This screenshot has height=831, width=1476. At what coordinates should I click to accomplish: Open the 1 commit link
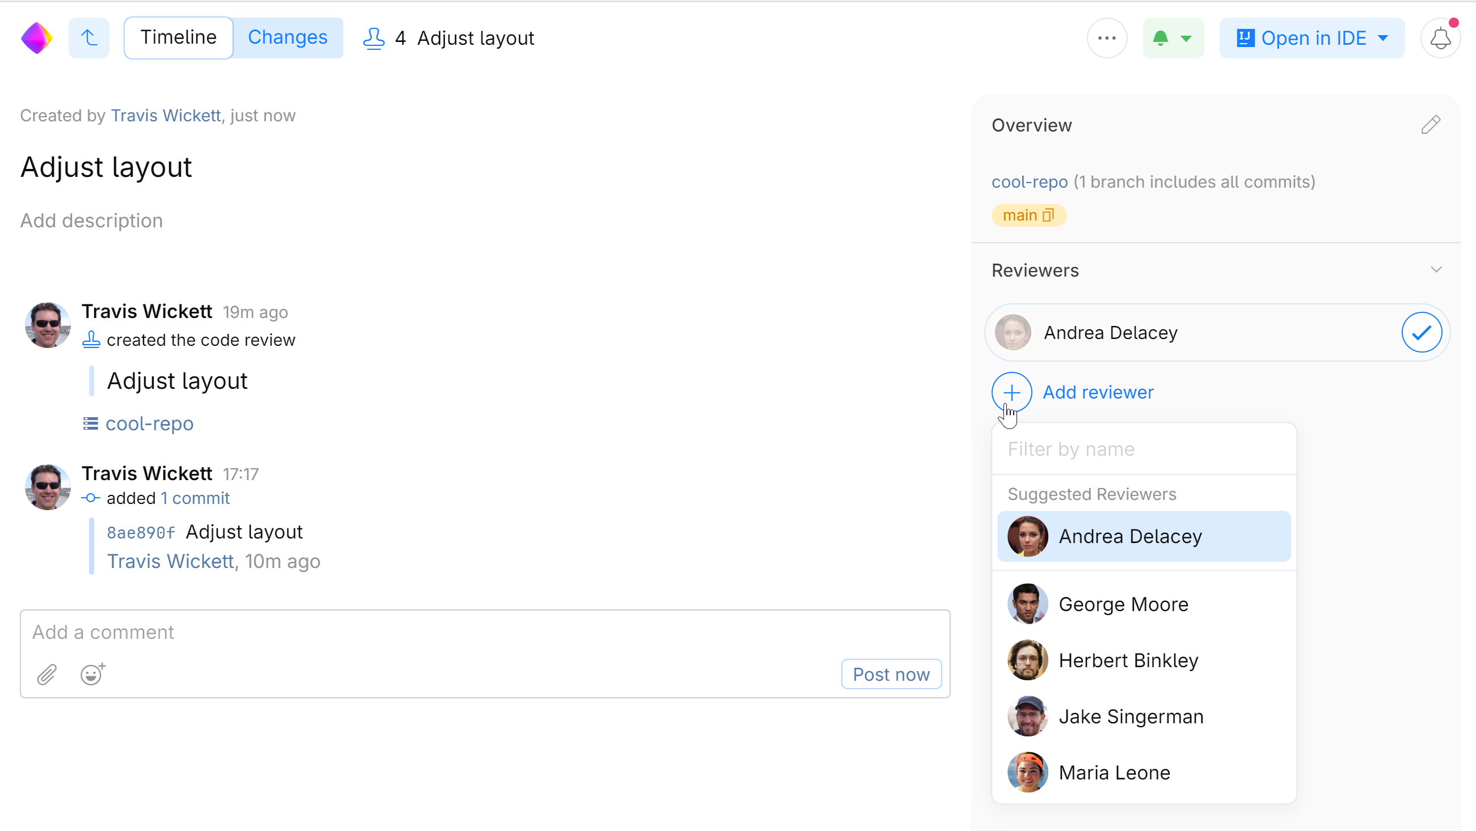pyautogui.click(x=195, y=498)
